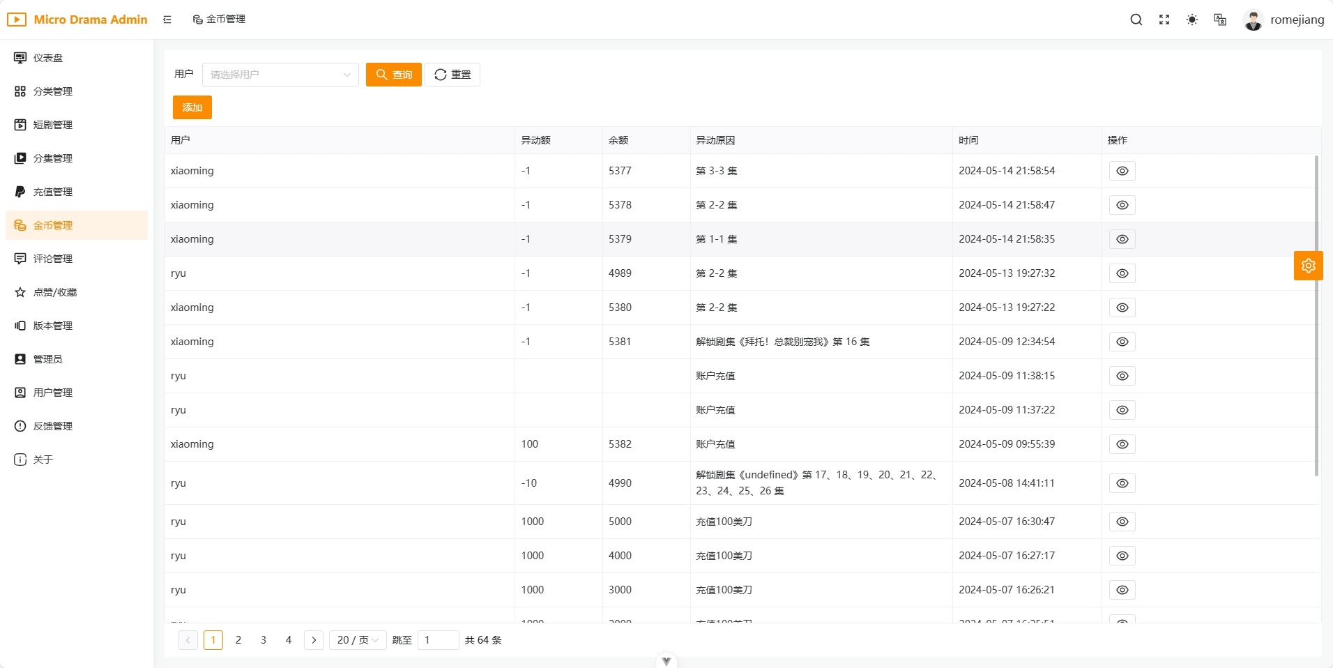Click the orange 查询 search button
Screen dimensions: 1333x668
394,75
